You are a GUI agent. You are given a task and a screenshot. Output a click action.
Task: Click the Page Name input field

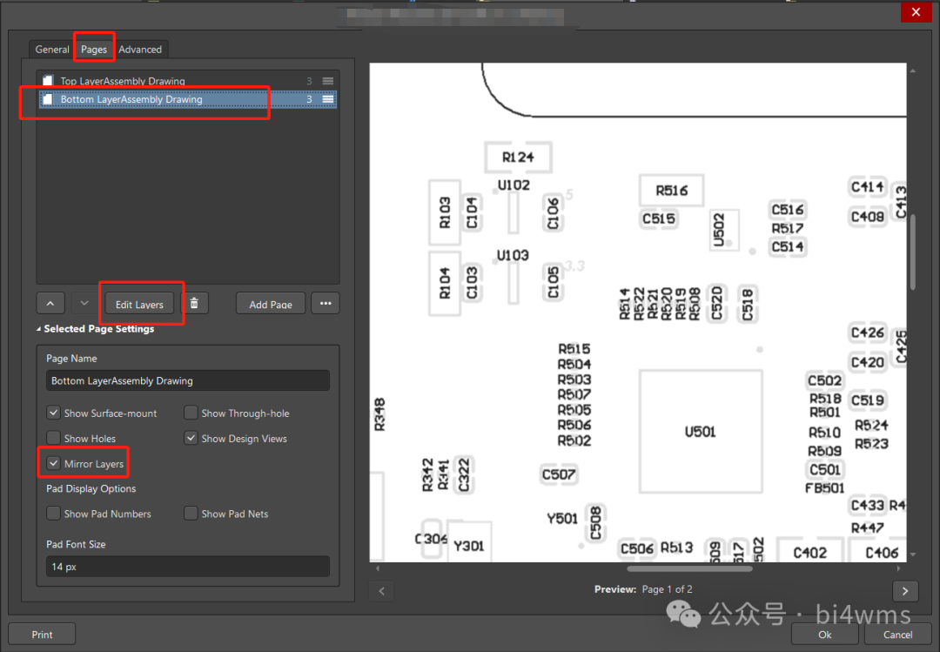187,380
